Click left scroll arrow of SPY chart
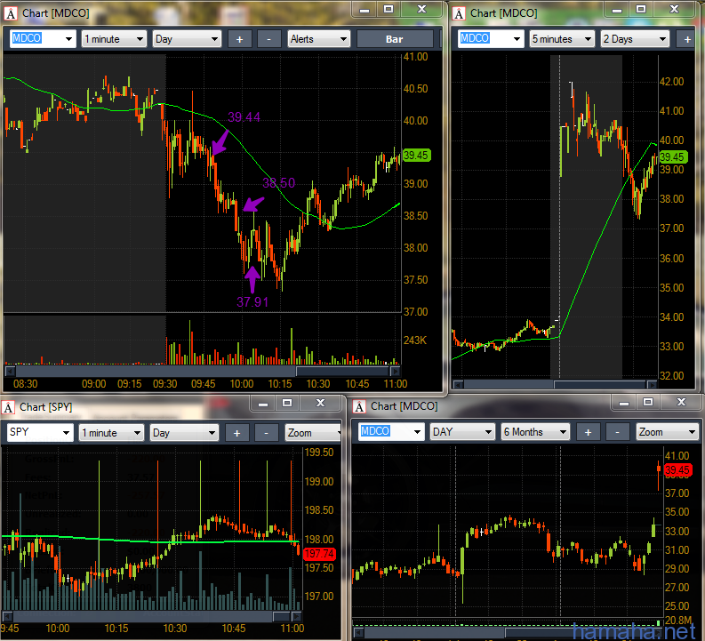The image size is (705, 641). (7, 616)
